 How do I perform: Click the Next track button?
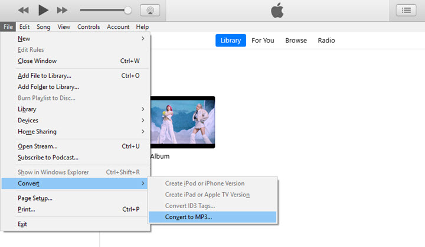click(62, 10)
